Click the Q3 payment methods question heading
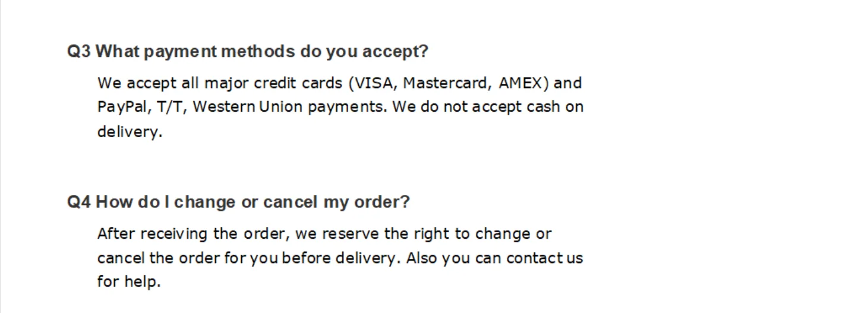The width and height of the screenshot is (855, 313). coord(247,52)
